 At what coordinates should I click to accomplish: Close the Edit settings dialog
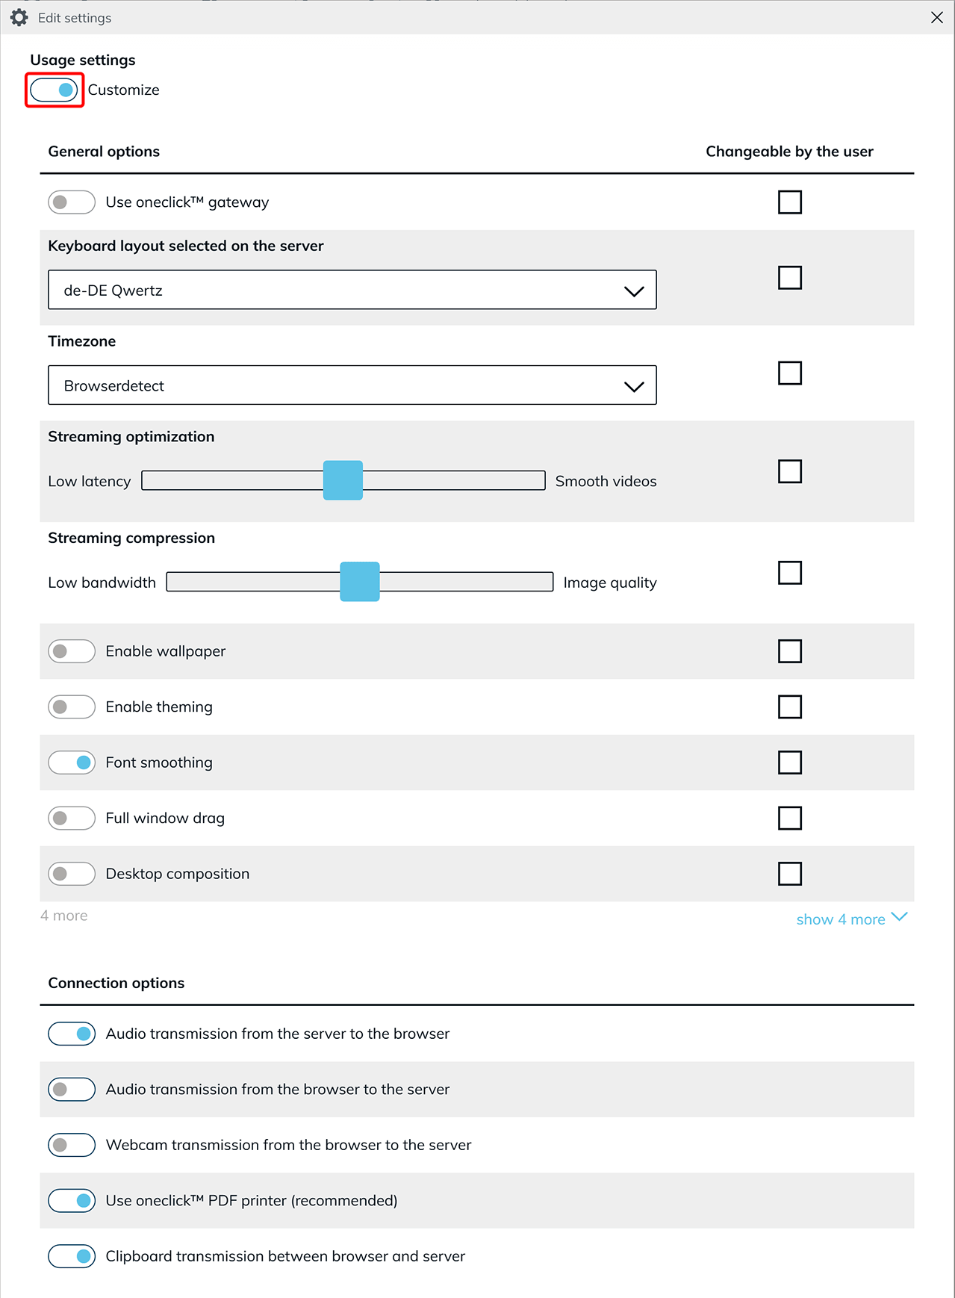coord(936,17)
